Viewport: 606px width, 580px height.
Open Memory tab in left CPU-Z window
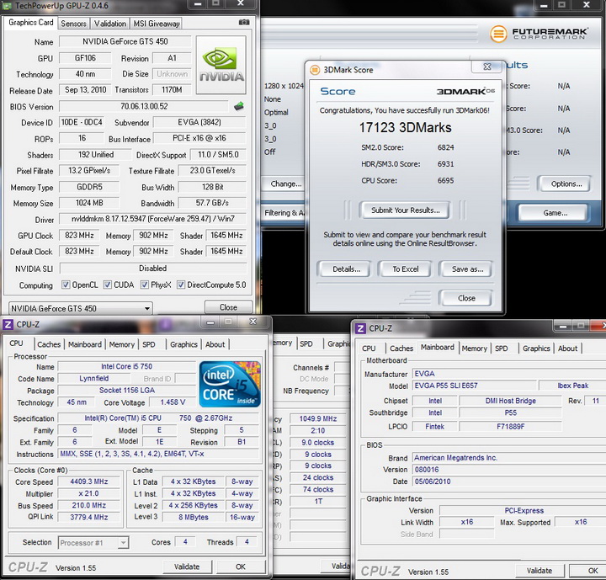[121, 344]
